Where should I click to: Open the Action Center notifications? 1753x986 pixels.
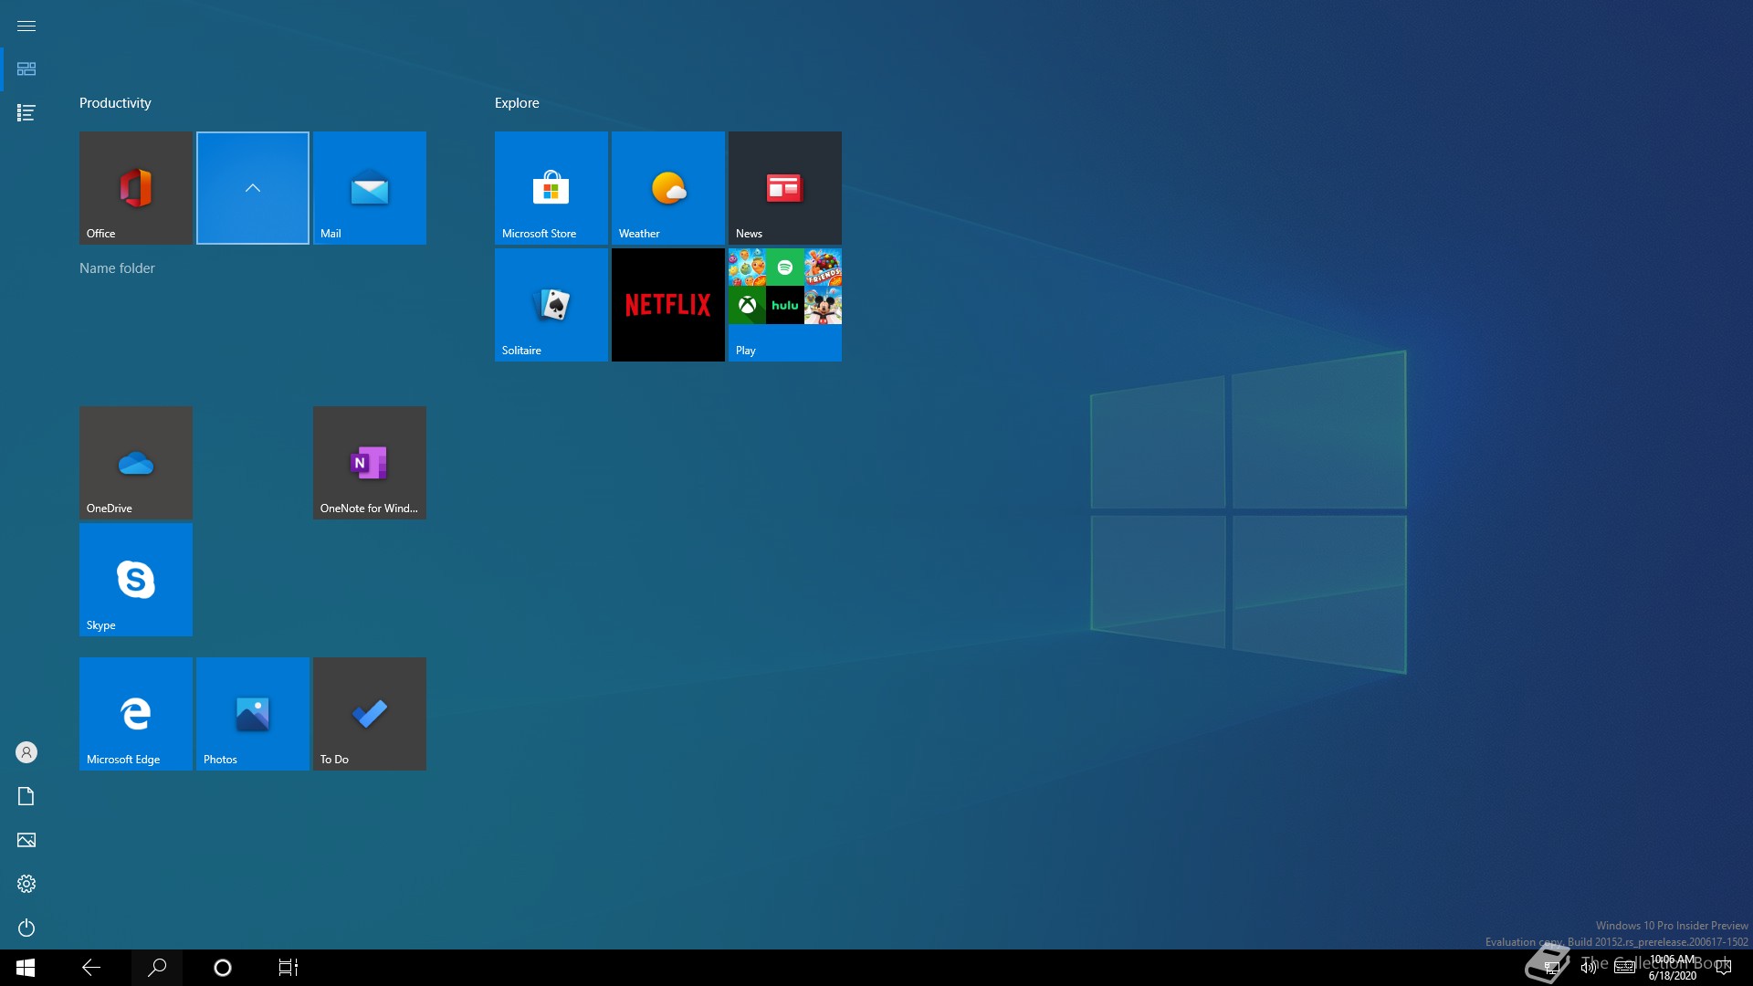point(1724,968)
